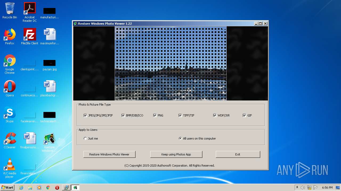
Task: Open Opera from the taskbar
Action: (57, 188)
